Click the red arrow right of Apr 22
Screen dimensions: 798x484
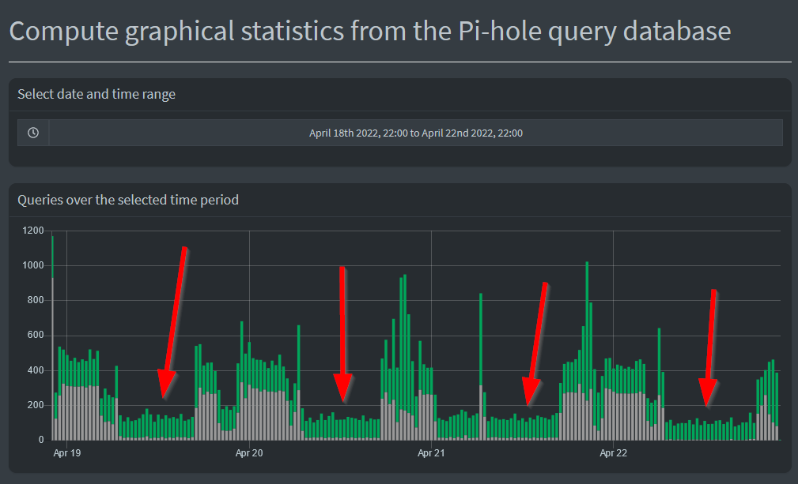[711, 346]
